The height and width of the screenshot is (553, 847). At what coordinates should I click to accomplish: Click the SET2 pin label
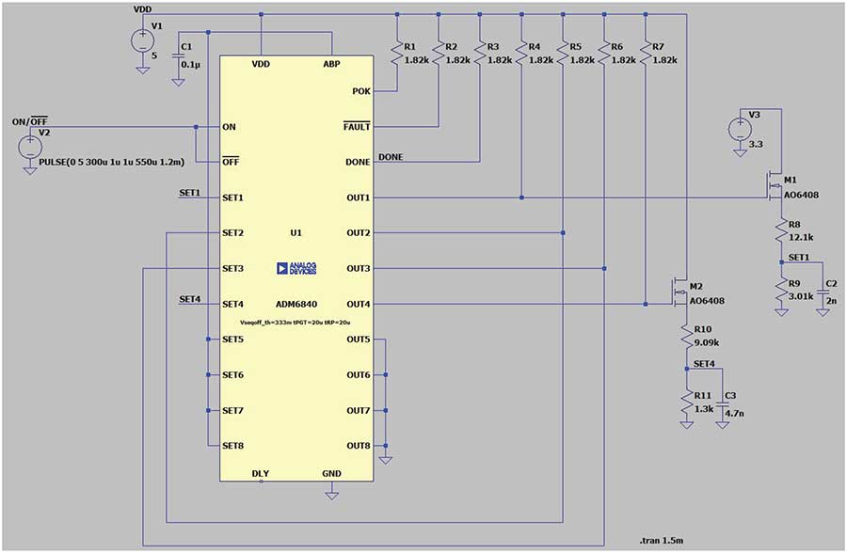coord(232,232)
